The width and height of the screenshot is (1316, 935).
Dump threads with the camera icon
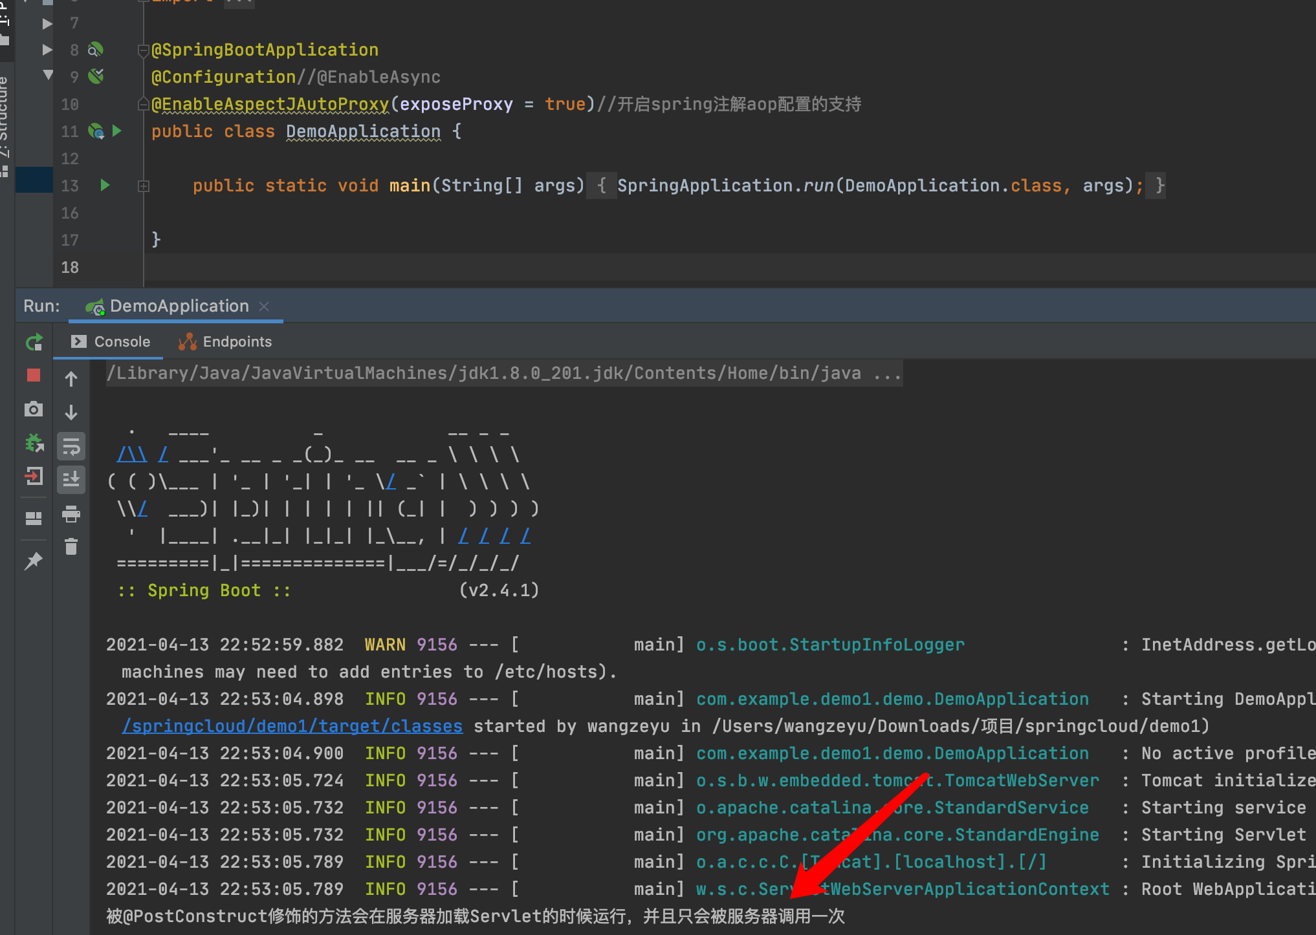coord(34,409)
